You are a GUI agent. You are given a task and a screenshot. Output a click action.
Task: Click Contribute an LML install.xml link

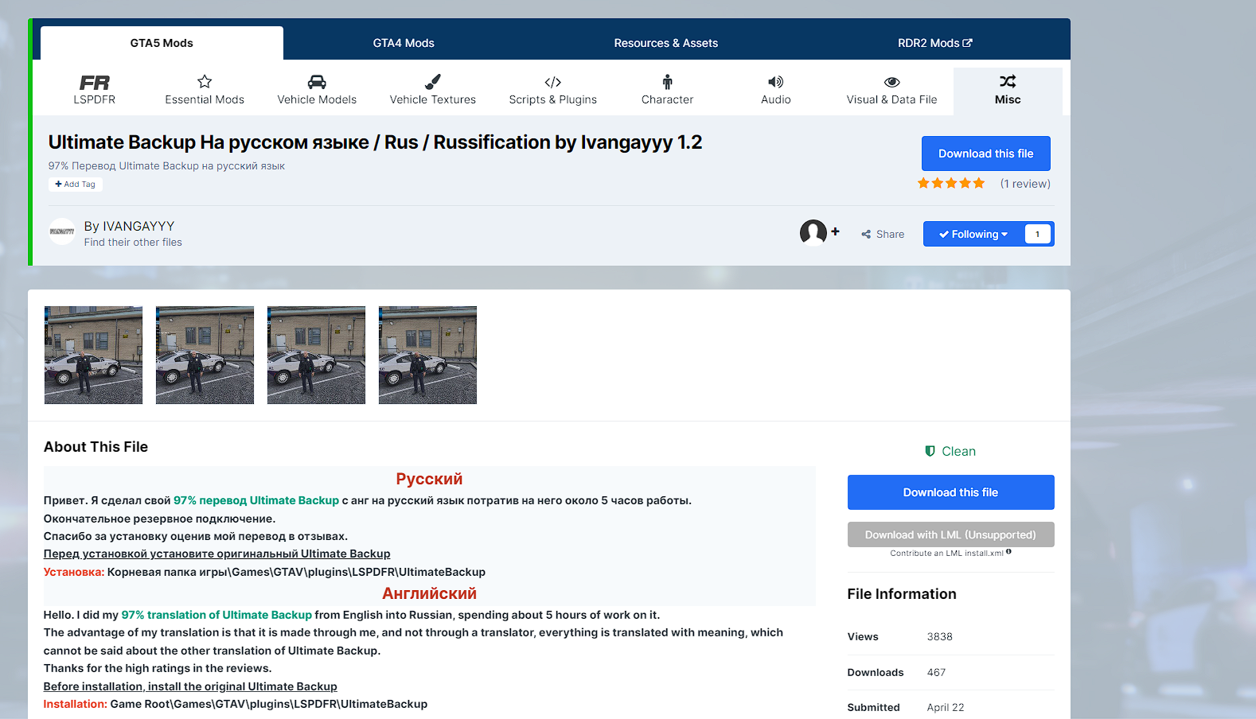[x=946, y=553]
